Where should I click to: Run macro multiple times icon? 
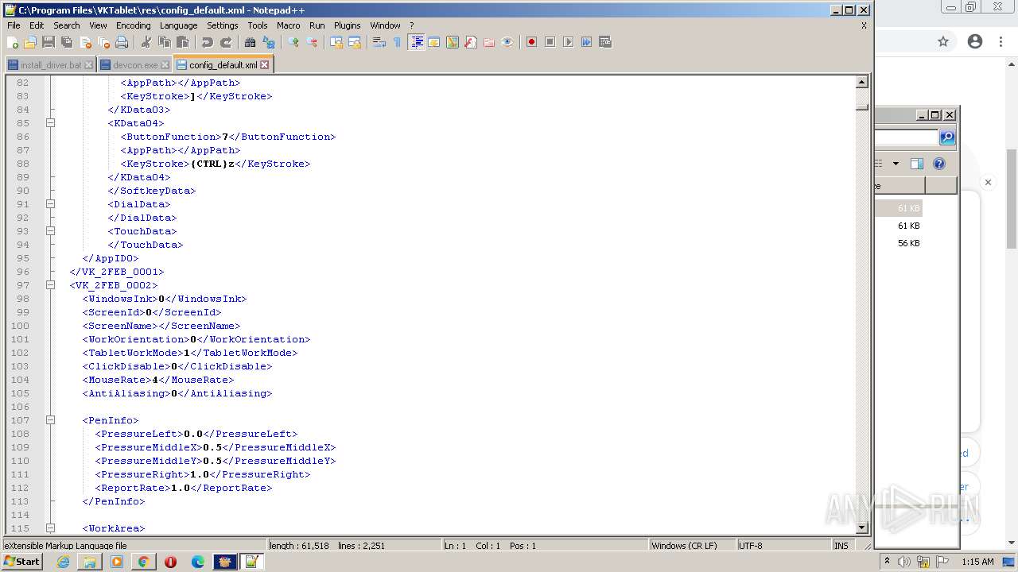(586, 42)
